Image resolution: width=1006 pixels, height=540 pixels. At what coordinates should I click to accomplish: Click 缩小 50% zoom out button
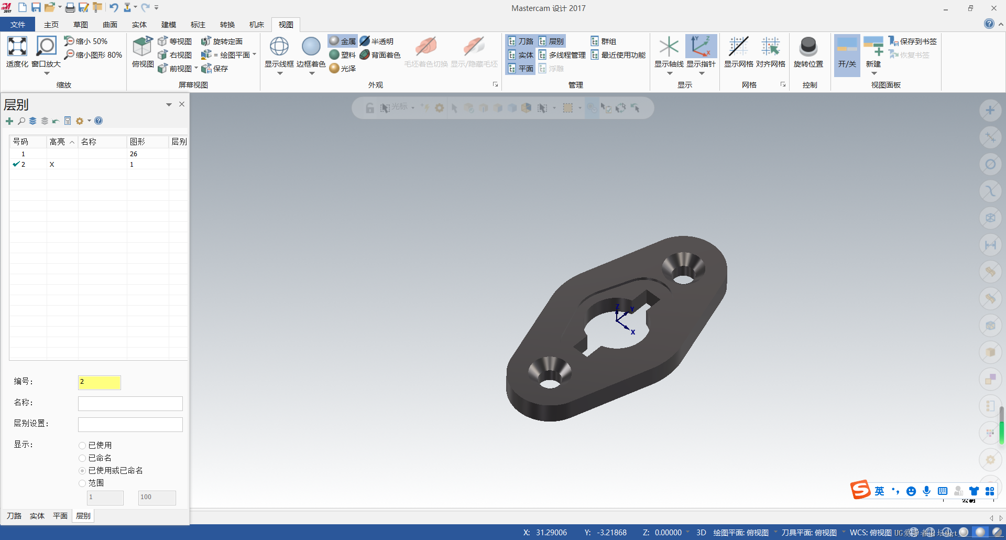[x=86, y=41]
